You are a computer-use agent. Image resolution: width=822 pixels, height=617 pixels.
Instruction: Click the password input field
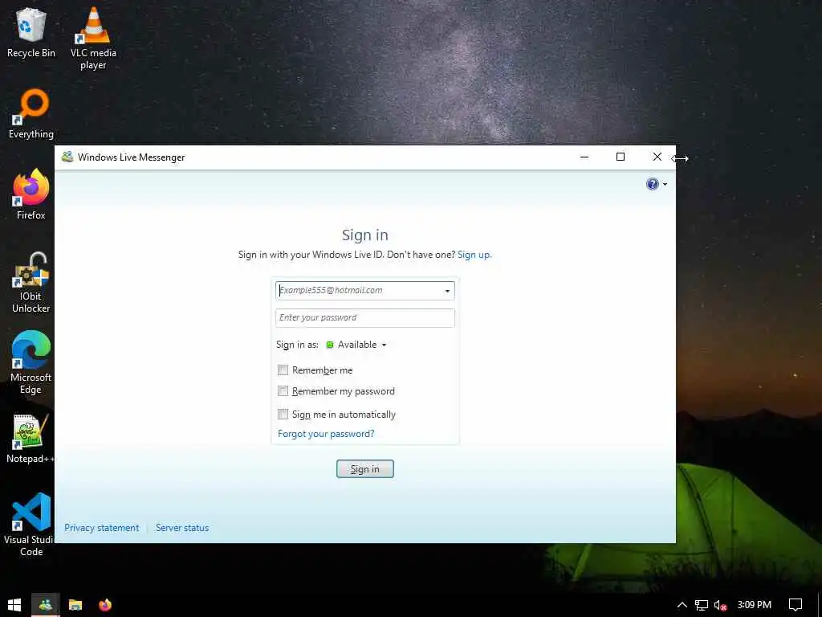[365, 318]
